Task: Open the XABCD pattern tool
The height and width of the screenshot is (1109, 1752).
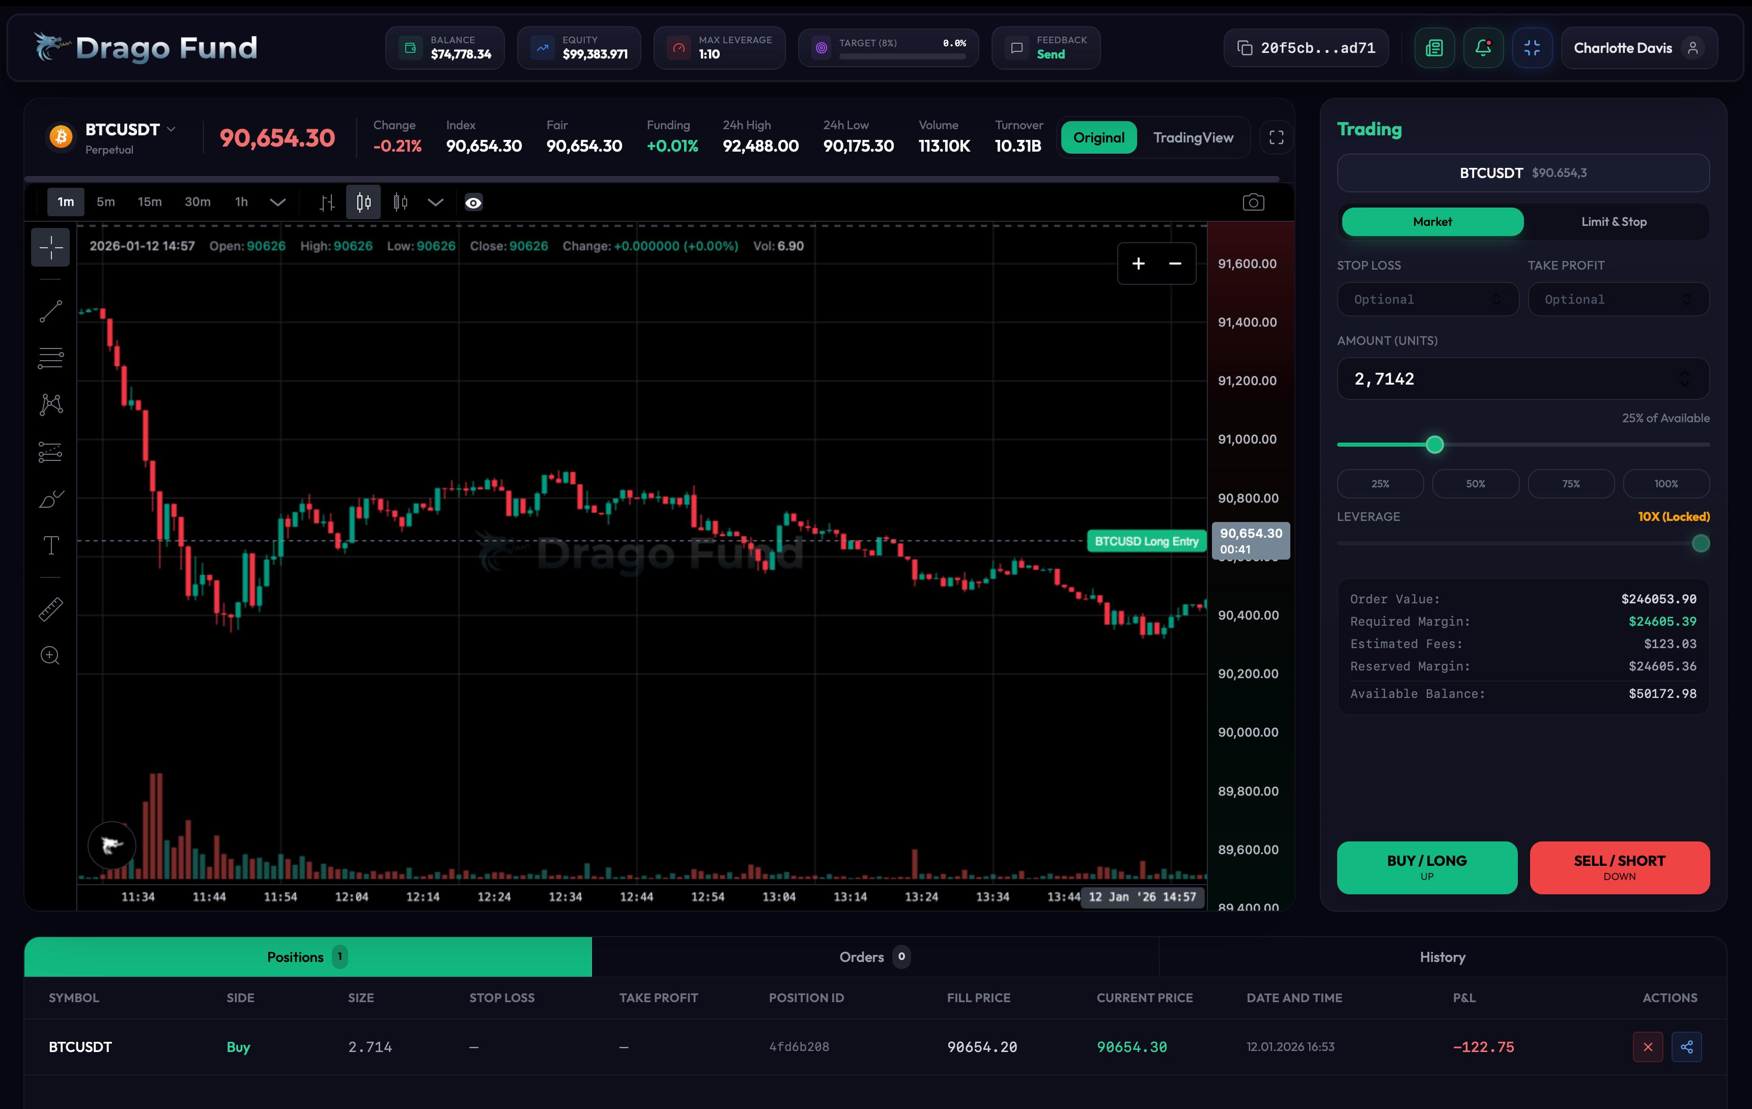Action: (x=49, y=404)
